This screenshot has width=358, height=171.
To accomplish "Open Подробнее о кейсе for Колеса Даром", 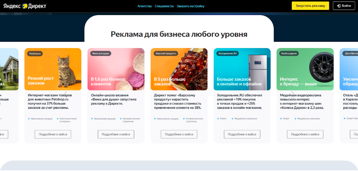I will click(305, 134).
